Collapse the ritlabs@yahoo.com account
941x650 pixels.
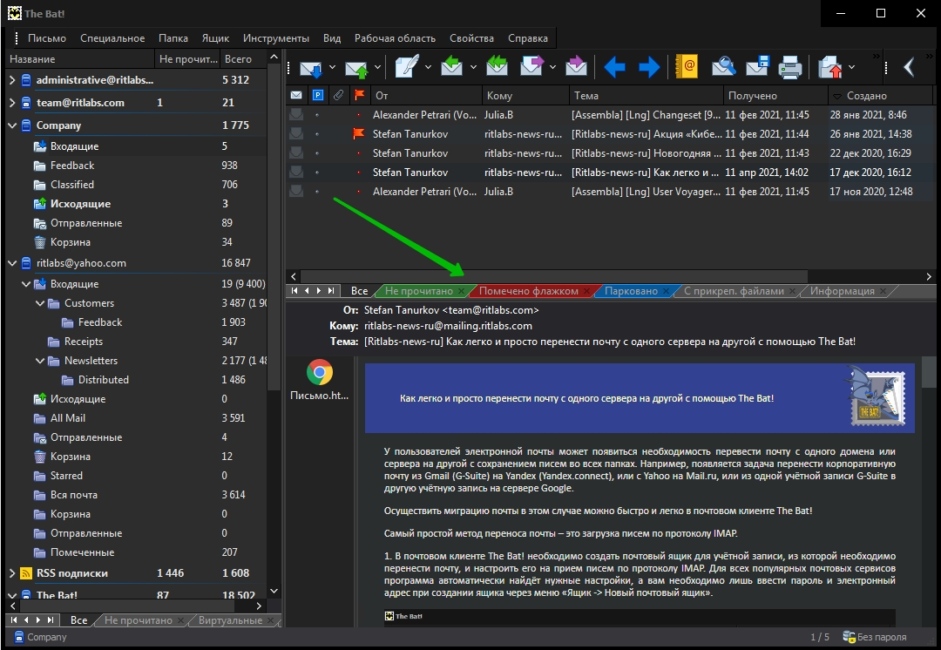point(12,263)
